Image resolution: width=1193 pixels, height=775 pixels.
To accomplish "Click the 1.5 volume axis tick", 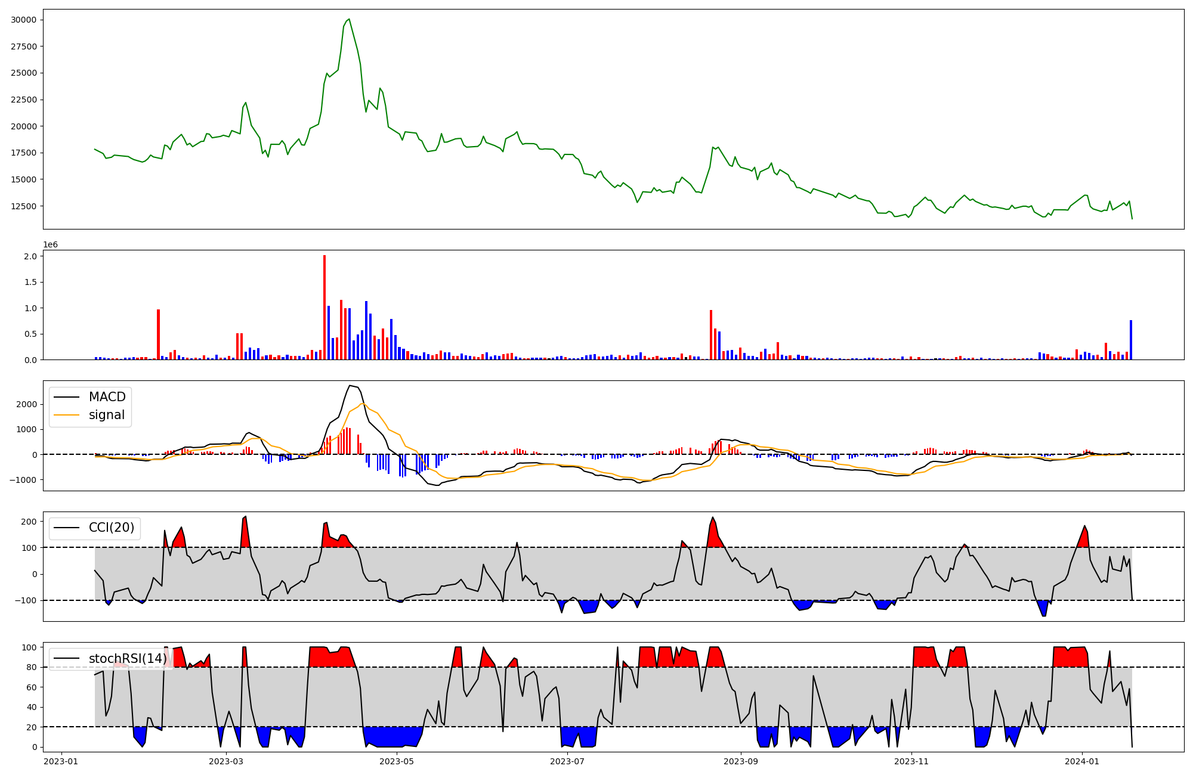I will click(30, 282).
